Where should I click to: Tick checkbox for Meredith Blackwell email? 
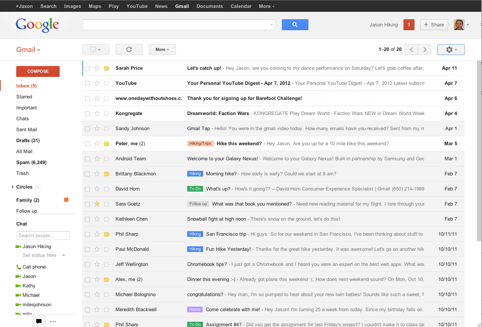(87, 310)
